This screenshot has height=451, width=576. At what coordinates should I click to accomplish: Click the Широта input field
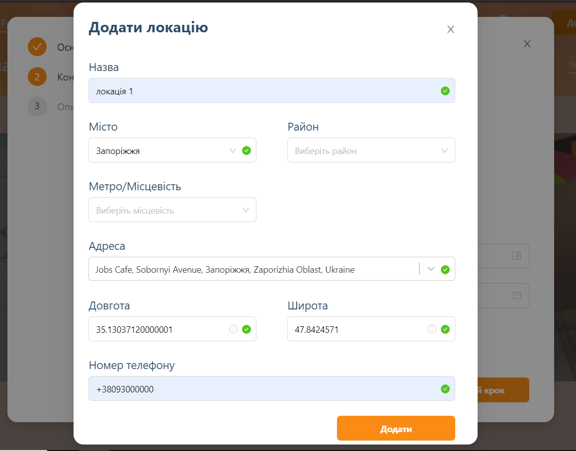371,329
